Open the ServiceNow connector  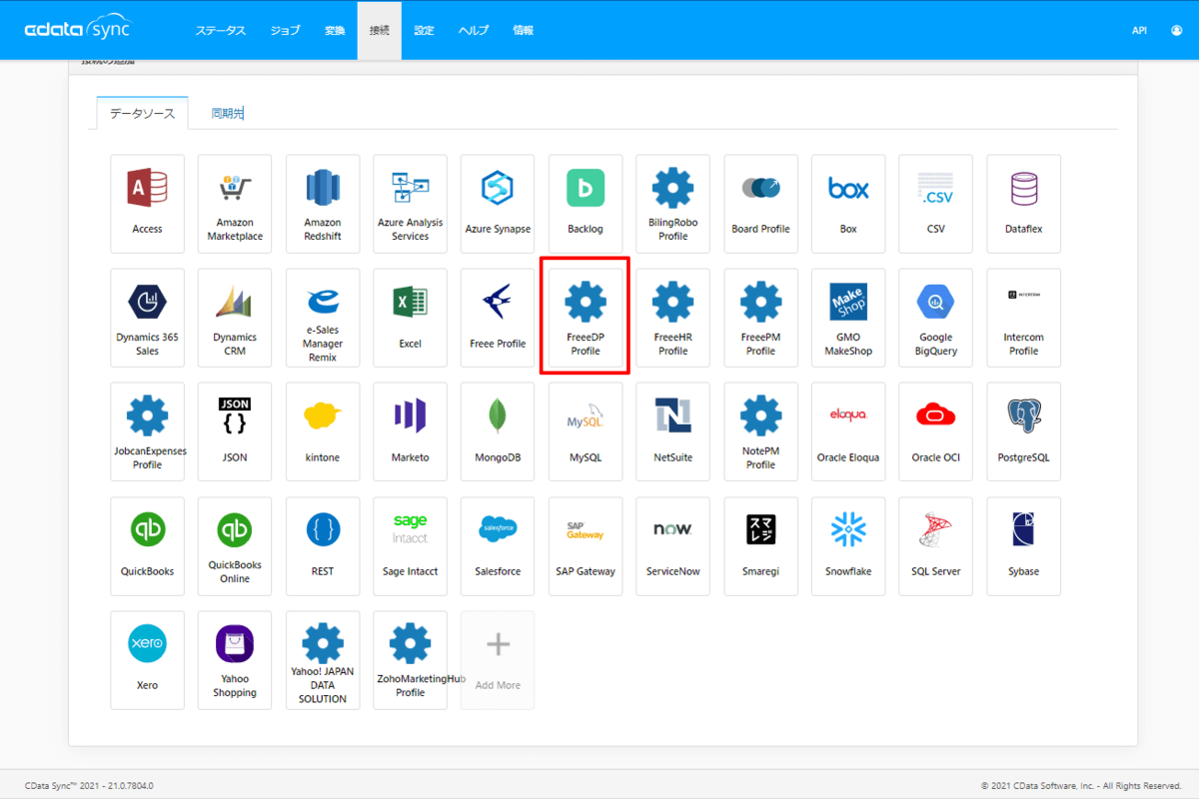click(673, 546)
